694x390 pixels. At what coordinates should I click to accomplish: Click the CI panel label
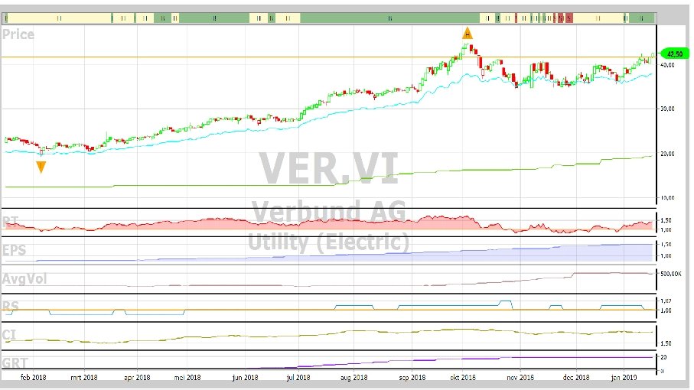(9, 335)
